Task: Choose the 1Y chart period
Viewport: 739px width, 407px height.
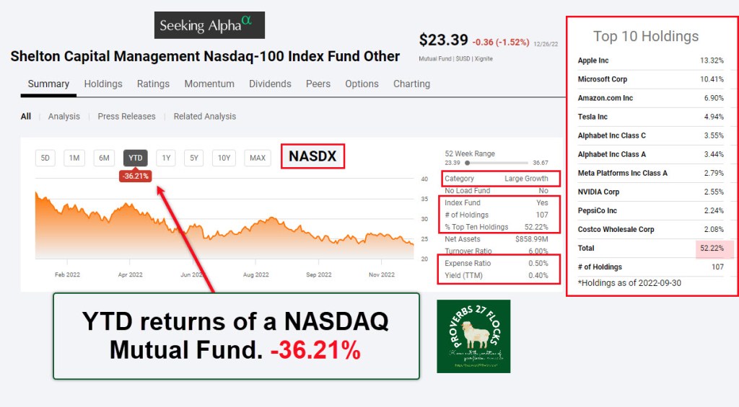Action: 166,158
